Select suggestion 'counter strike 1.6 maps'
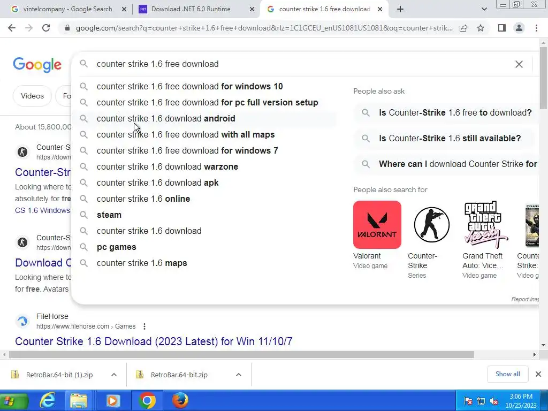Screen dimensions: 548x411 coord(204,263)
